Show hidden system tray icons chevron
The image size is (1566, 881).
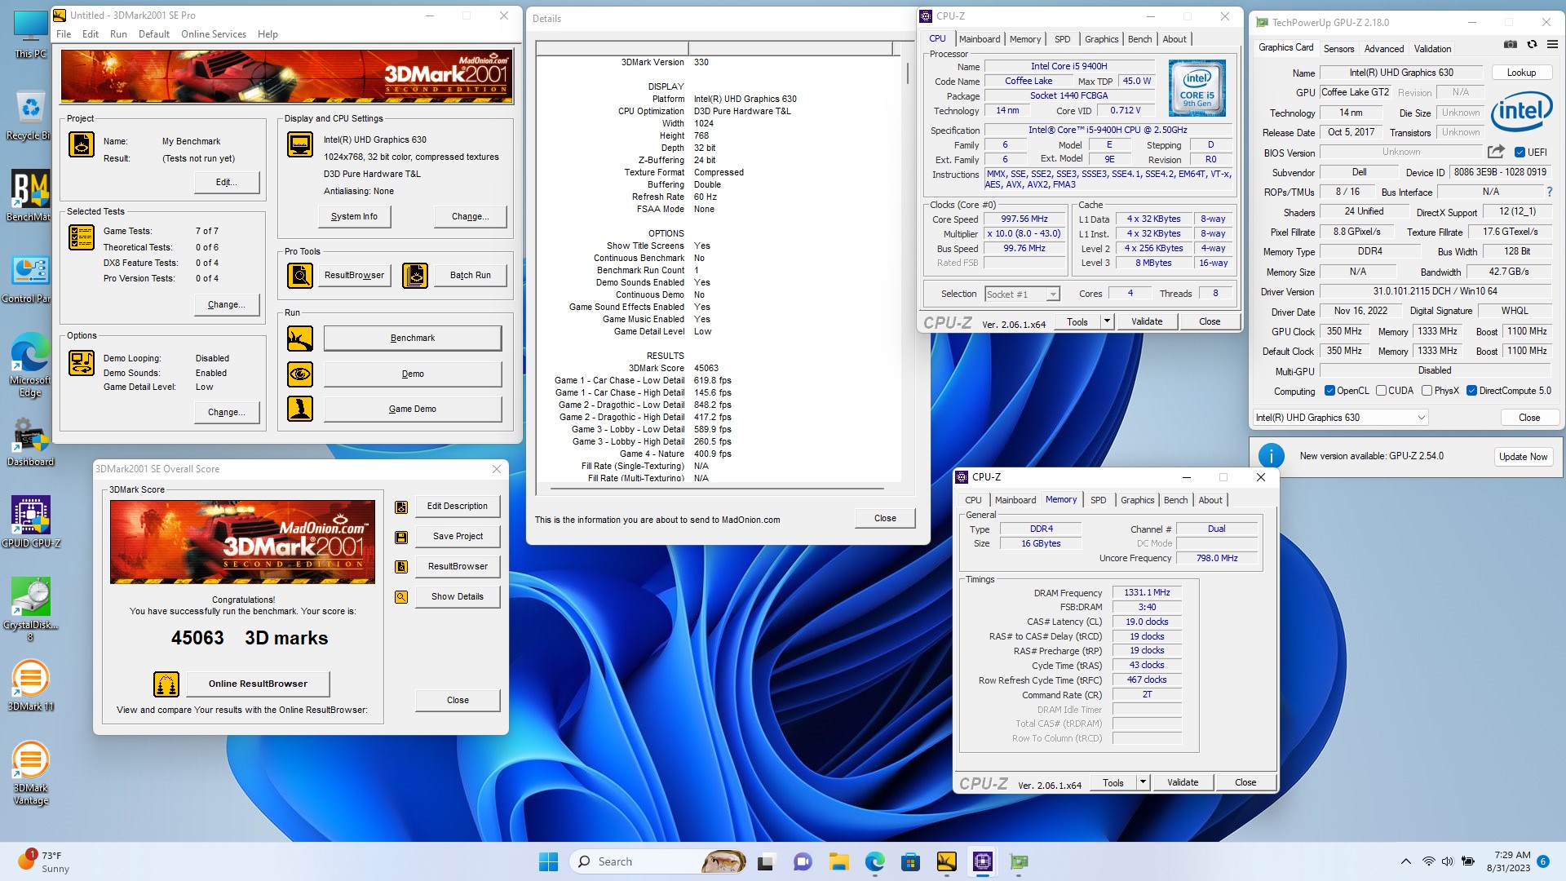pyautogui.click(x=1406, y=861)
